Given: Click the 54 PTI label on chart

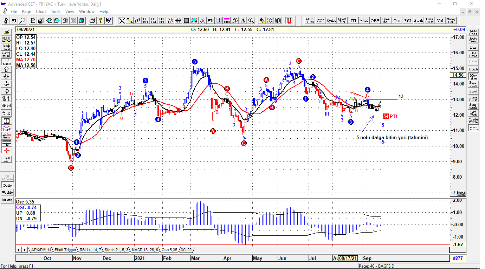Looking at the screenshot, I should pos(390,116).
